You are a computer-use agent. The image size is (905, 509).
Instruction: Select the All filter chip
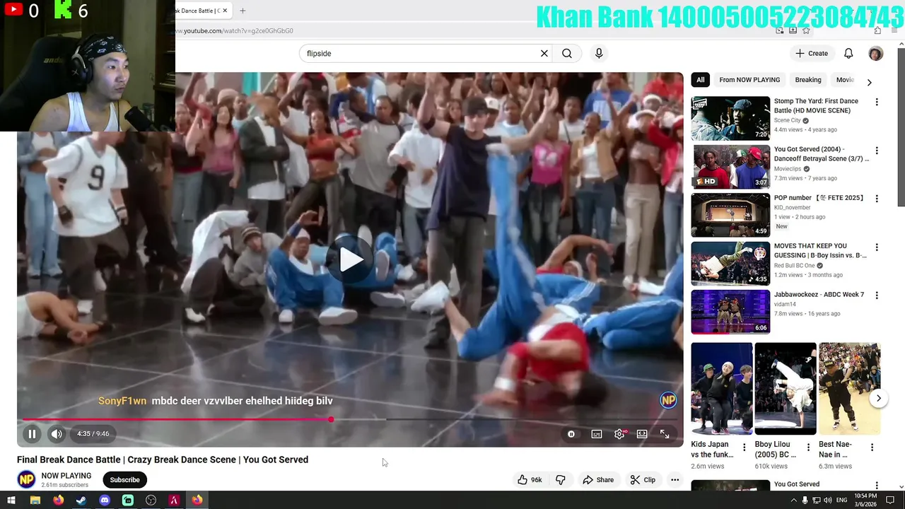tap(701, 80)
